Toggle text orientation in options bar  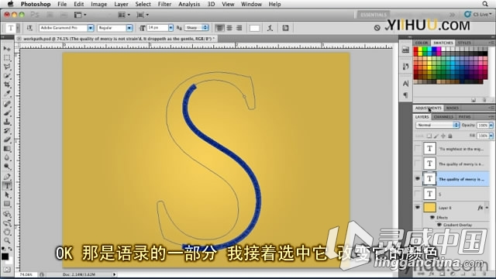[29, 28]
